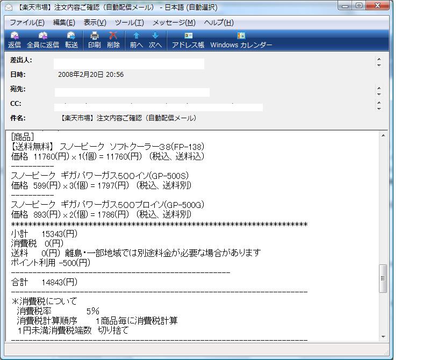
Task: Click the 差出人 sender field
Action: [x=129, y=63]
